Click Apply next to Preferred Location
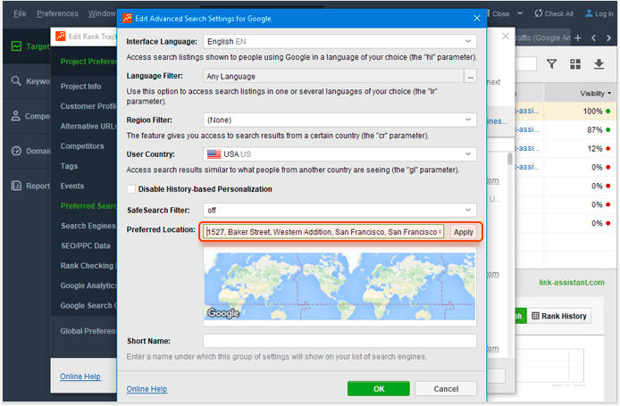The width and height of the screenshot is (620, 406). tap(463, 232)
